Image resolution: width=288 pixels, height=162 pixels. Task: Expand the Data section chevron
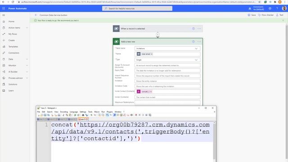click(x=27, y=59)
